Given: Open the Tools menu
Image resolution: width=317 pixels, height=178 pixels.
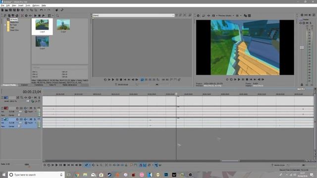Looking at the screenshot, I should pyautogui.click(x=28, y=5).
